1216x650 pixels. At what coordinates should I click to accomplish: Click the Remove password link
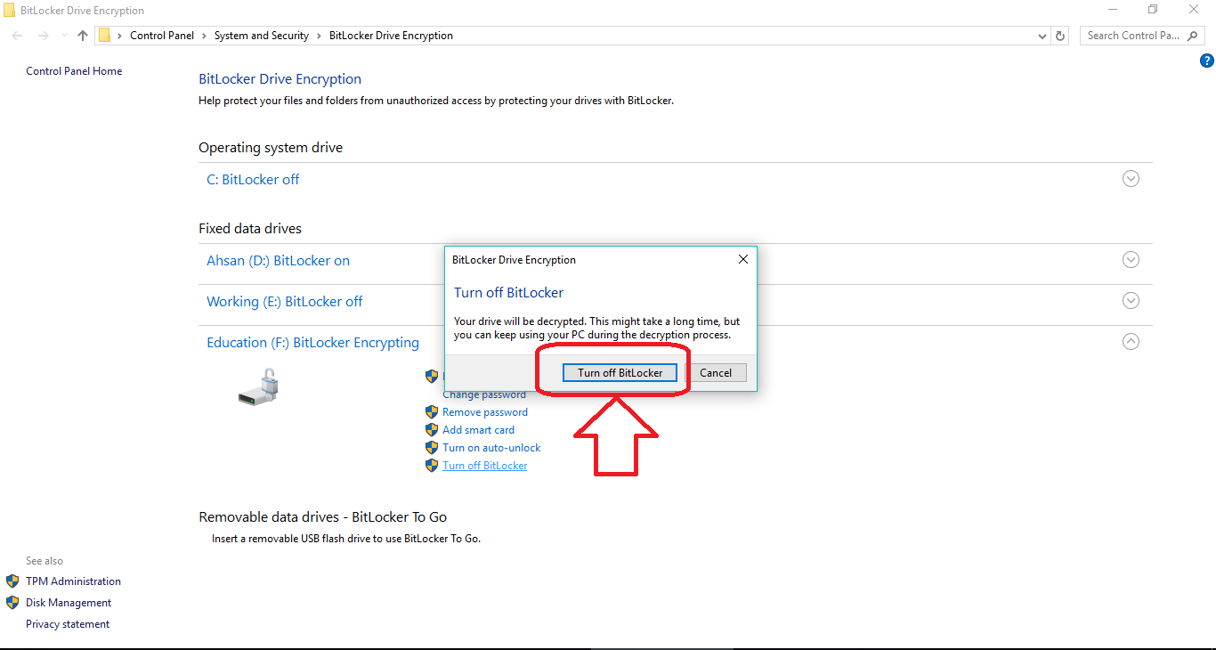pos(485,412)
